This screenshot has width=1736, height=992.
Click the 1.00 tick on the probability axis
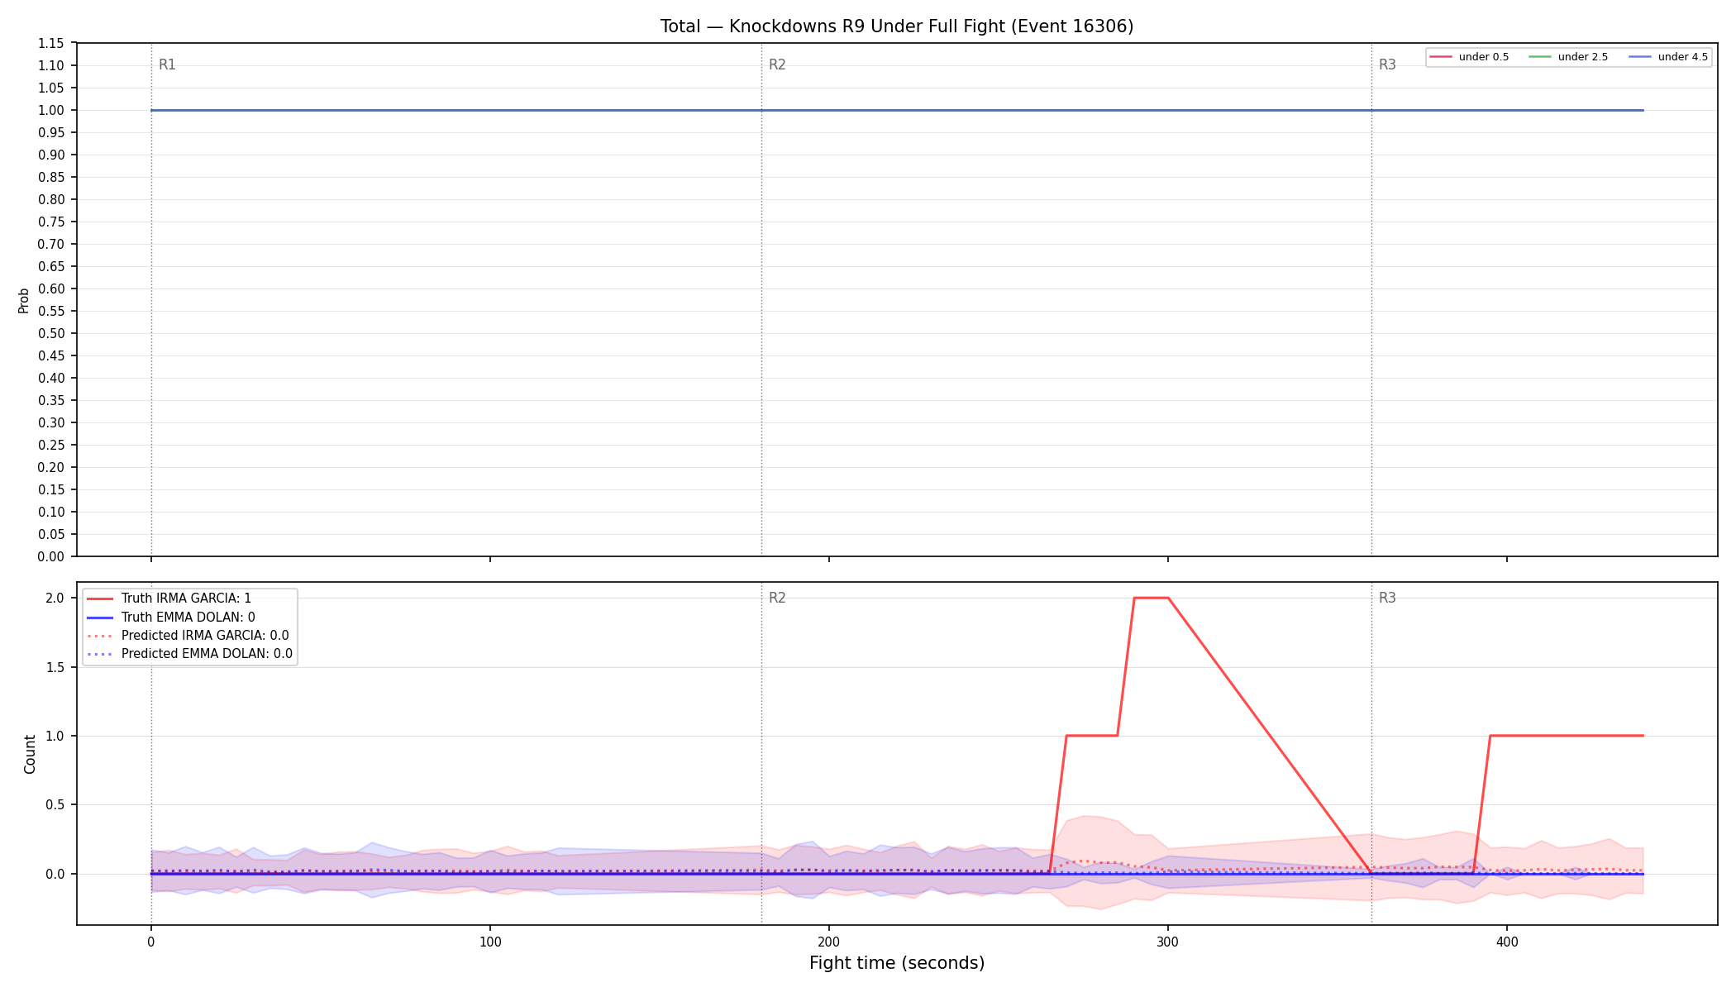pos(51,110)
